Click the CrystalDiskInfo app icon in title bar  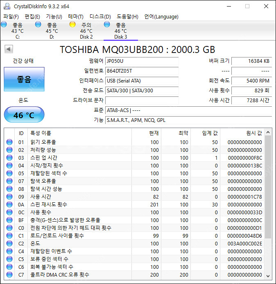(7, 6)
